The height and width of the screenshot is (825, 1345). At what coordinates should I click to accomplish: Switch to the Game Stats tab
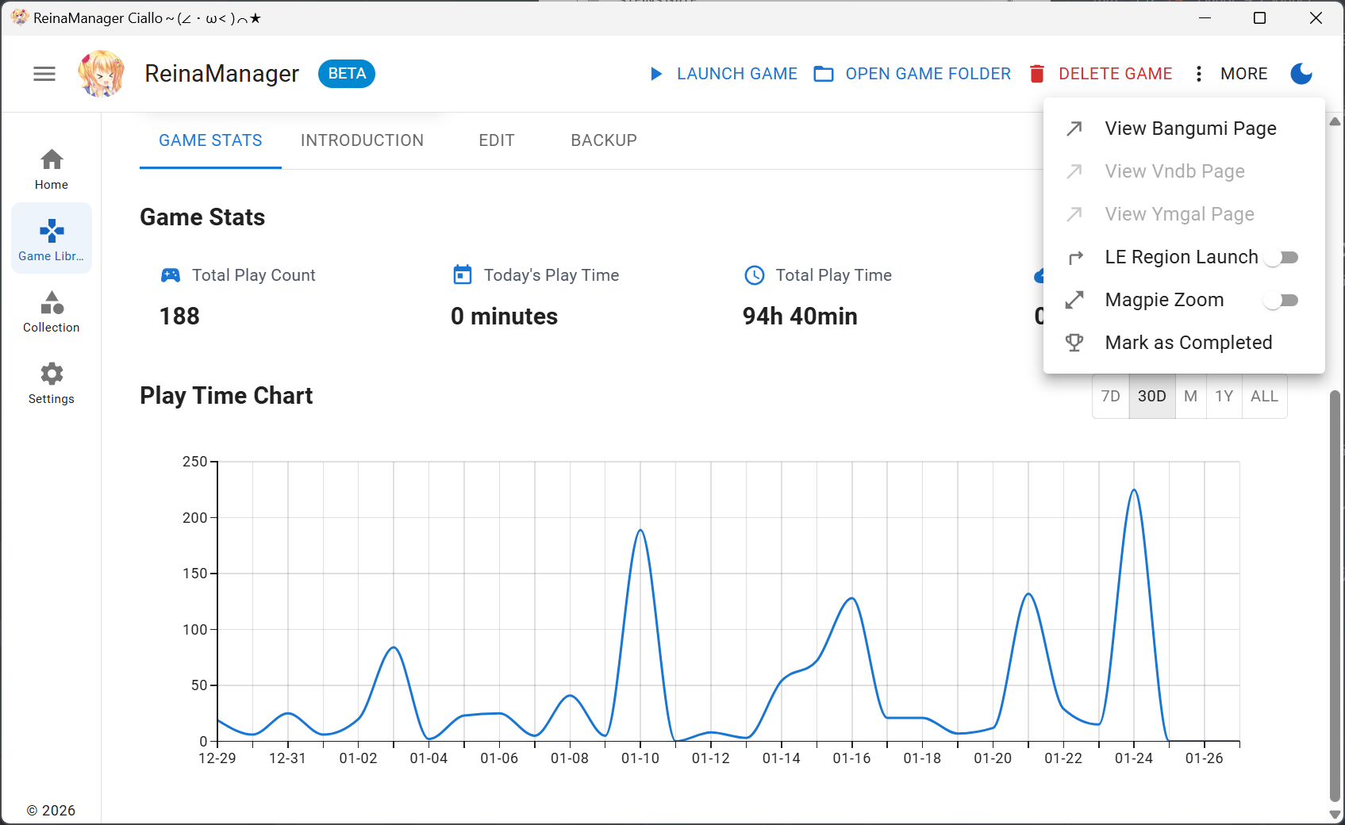[210, 140]
